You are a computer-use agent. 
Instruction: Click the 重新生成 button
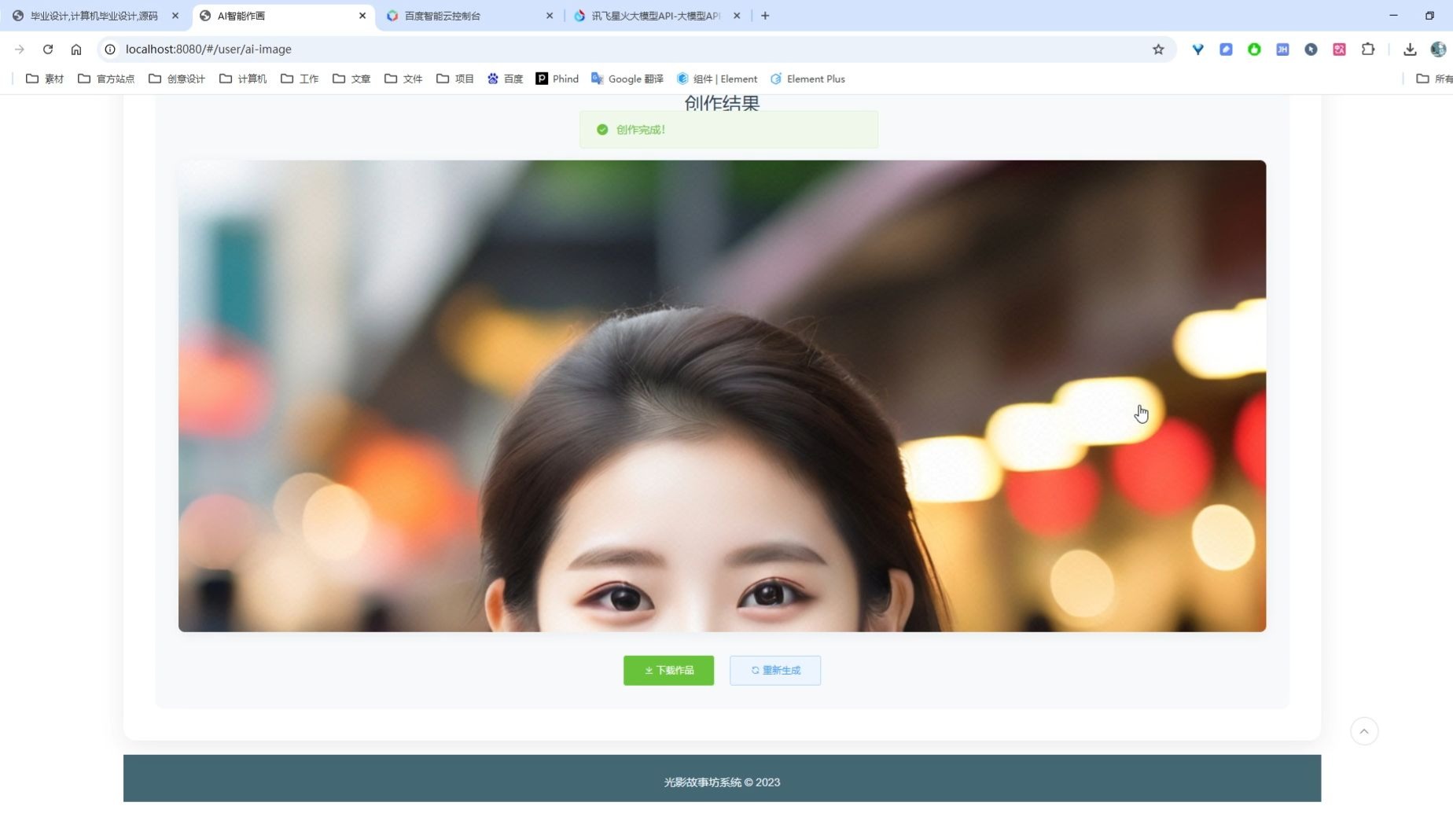tap(774, 670)
